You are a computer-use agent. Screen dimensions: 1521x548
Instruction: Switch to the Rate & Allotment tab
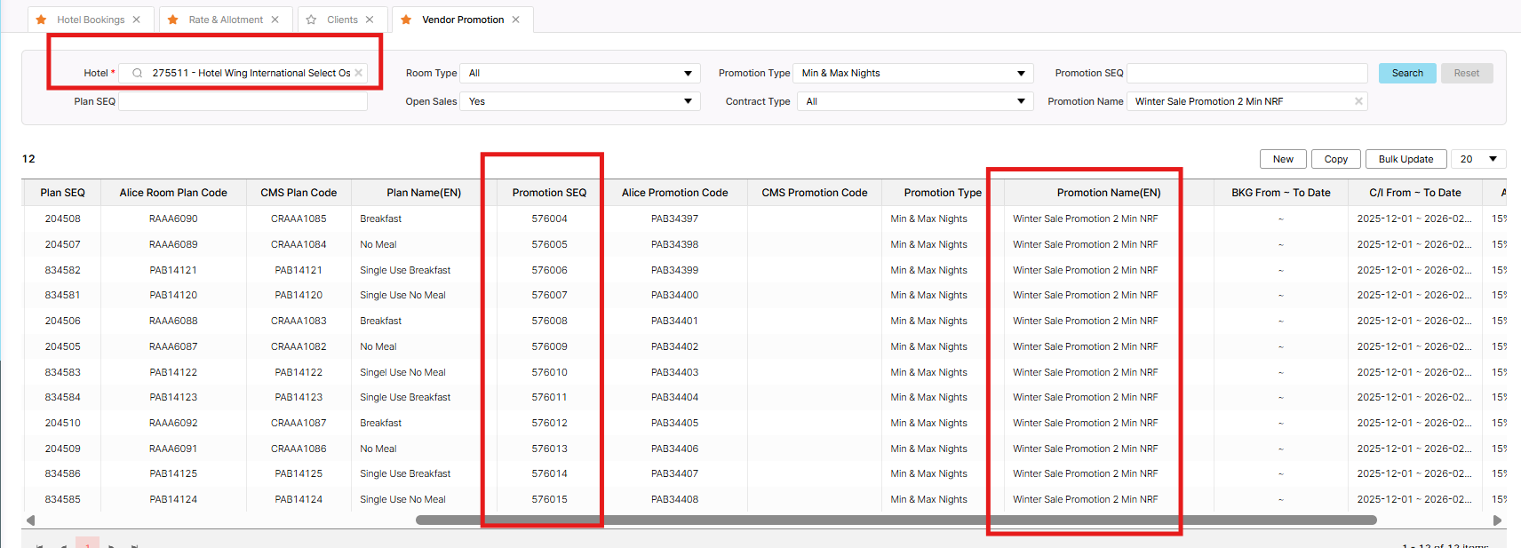click(226, 20)
